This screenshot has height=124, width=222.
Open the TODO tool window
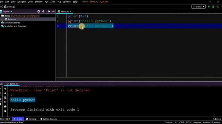tap(5, 119)
